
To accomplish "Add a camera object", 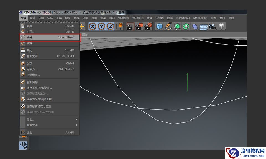I will (213, 27).
